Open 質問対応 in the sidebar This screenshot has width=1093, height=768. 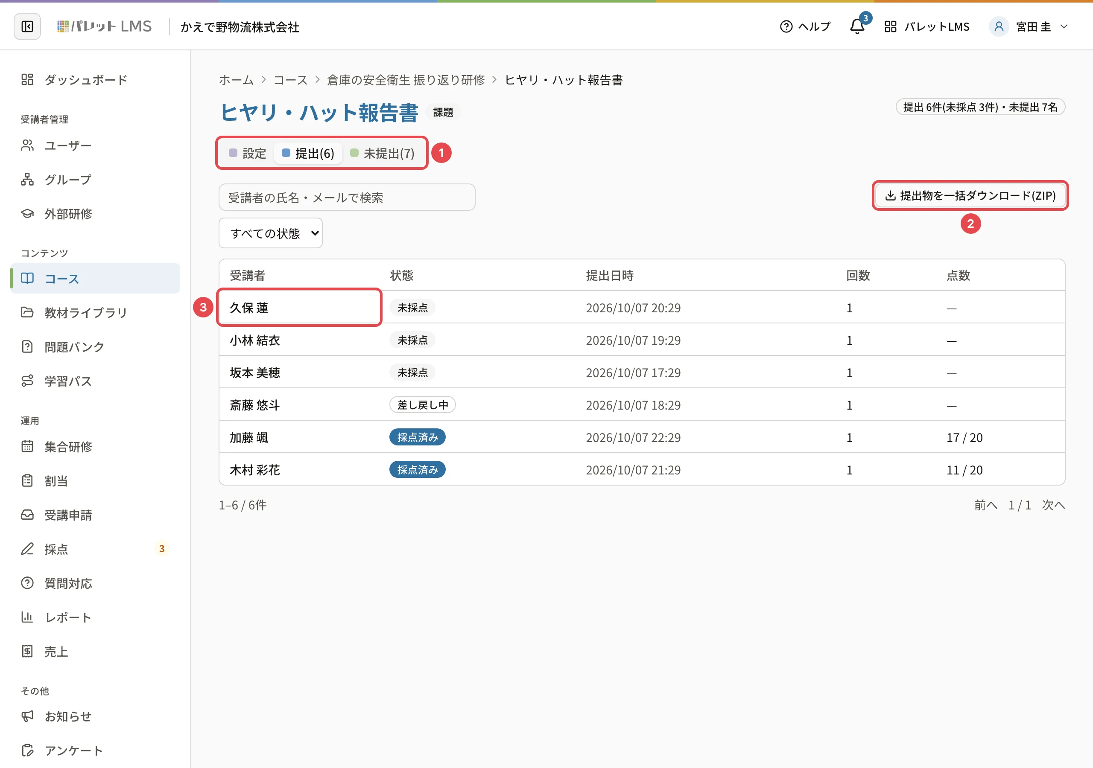95,583
